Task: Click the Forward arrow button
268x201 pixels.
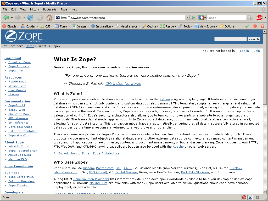Action: click(x=18, y=18)
